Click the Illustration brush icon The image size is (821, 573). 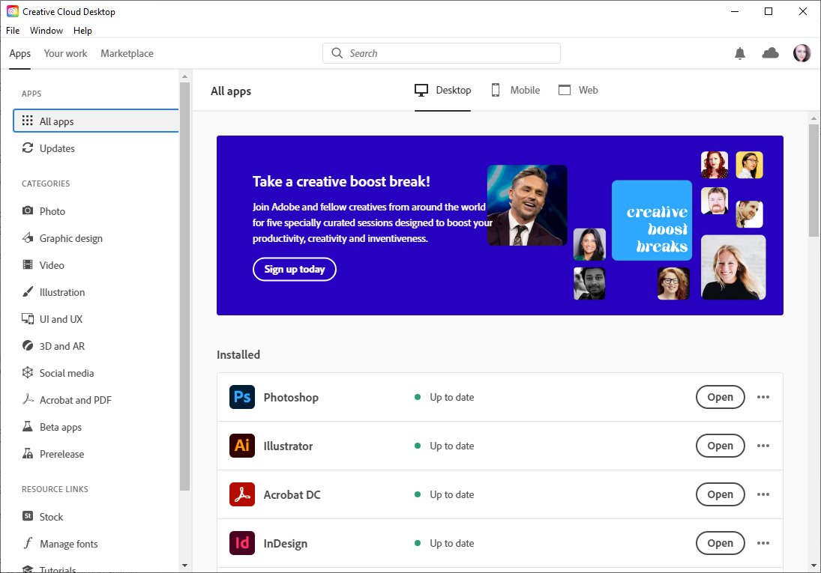[x=28, y=291]
